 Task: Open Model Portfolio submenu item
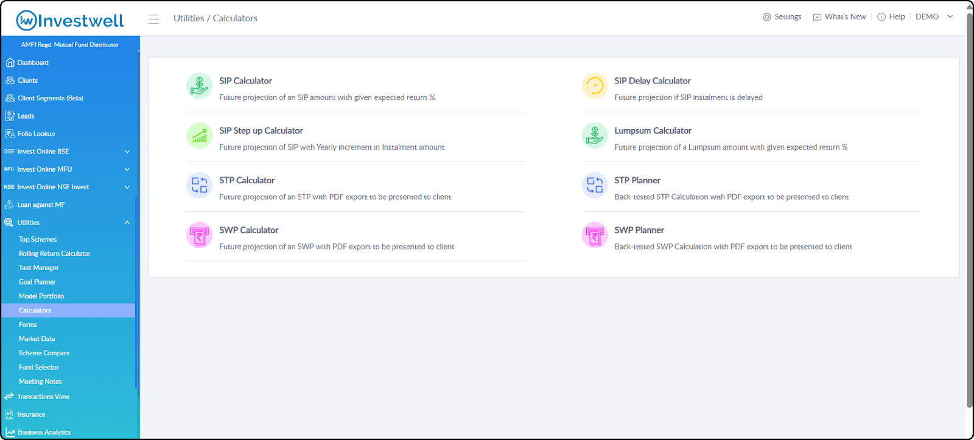[x=41, y=296]
